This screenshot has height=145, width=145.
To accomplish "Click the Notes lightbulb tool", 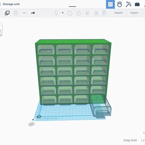I will coord(56,13).
